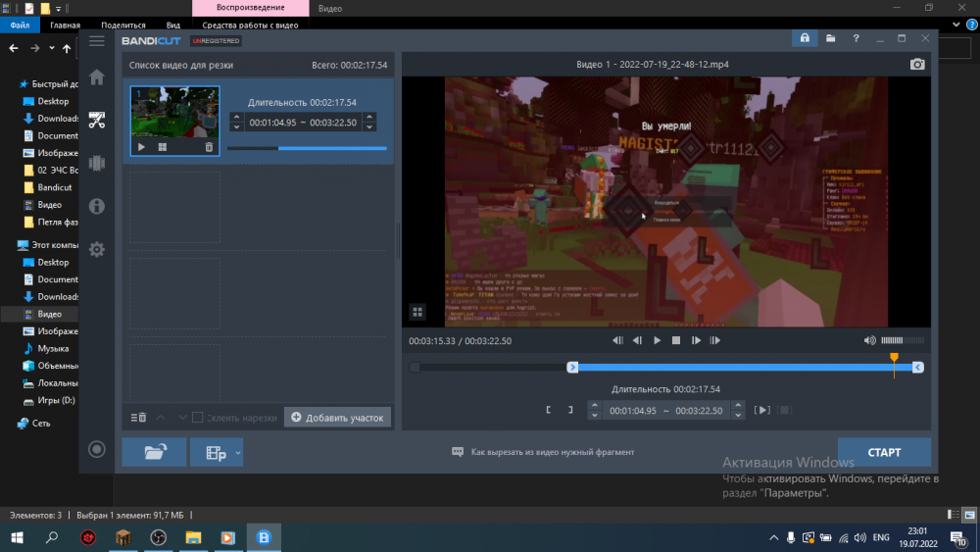This screenshot has height=552, width=980.
Task: Click end time field 00:03:22.50 under timeline
Action: [699, 411]
